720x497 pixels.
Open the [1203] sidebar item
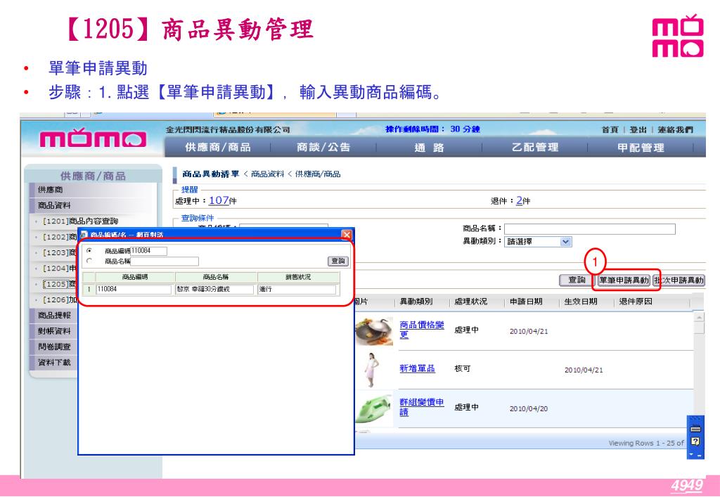[59, 252]
